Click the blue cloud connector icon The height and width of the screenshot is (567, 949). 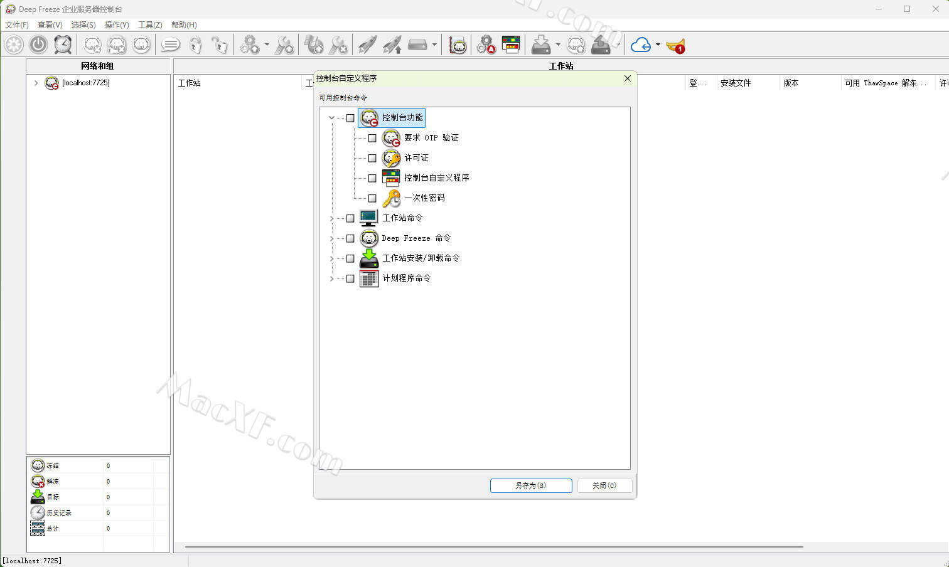[x=641, y=45]
